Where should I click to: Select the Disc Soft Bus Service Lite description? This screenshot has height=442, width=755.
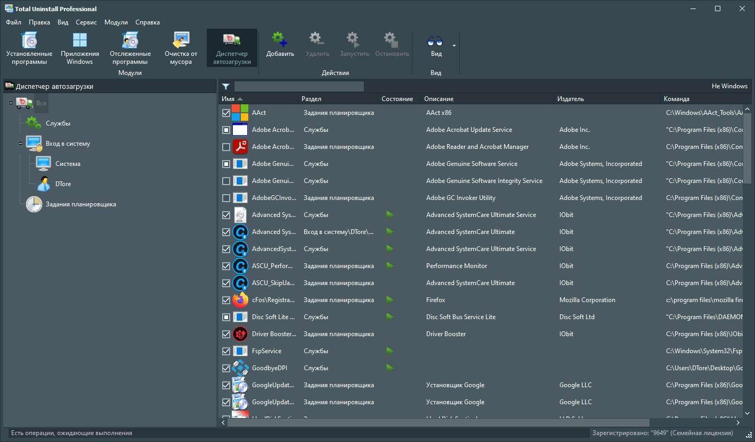tap(461, 317)
